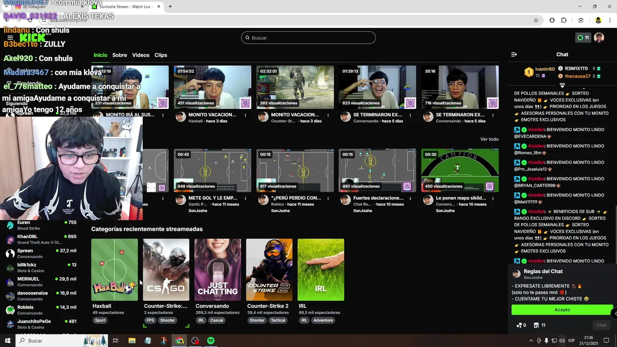Click the disabled Chat send button
617x347 pixels.
pyautogui.click(x=601, y=325)
